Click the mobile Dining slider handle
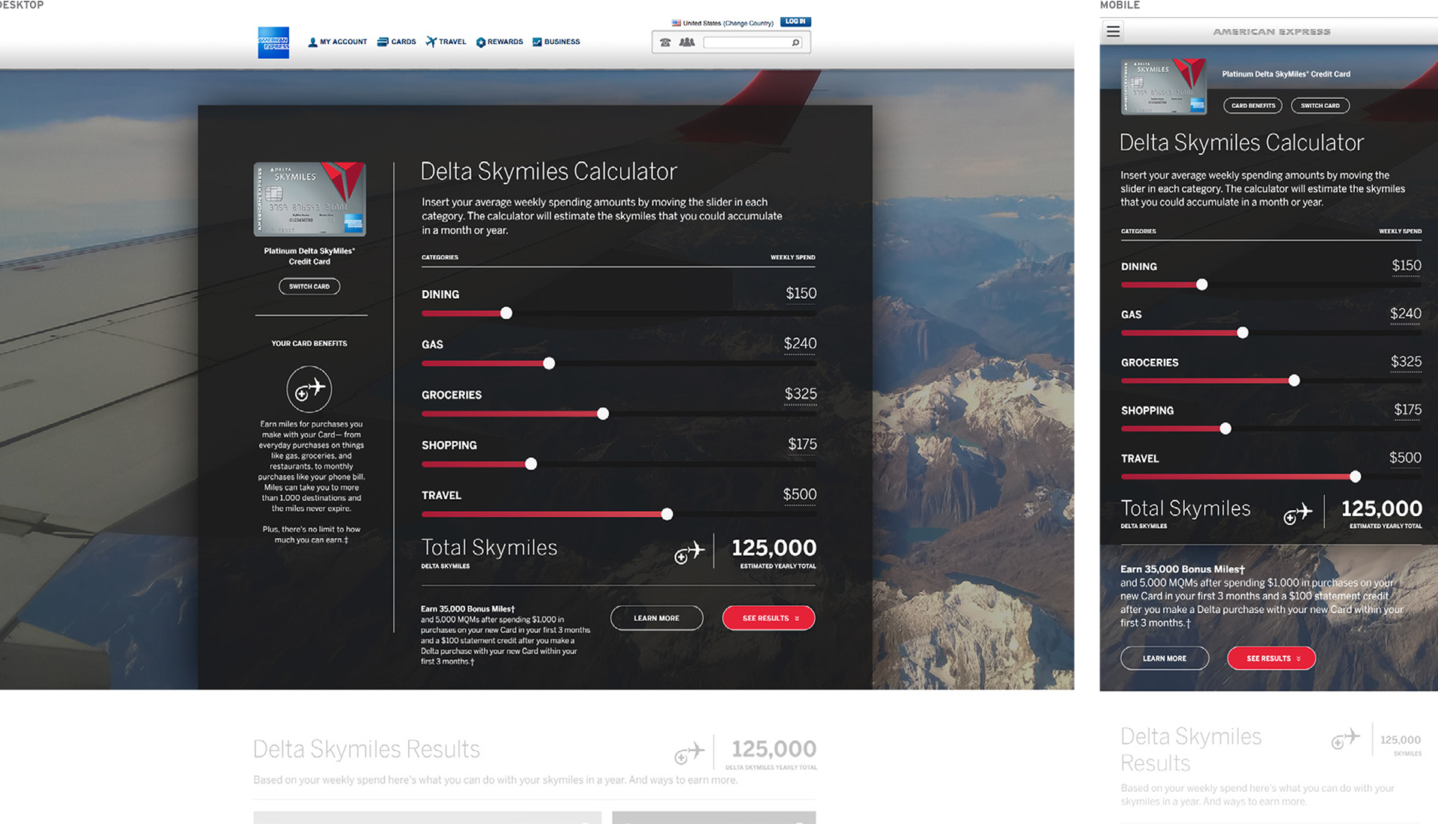The width and height of the screenshot is (1438, 824). point(1202,285)
